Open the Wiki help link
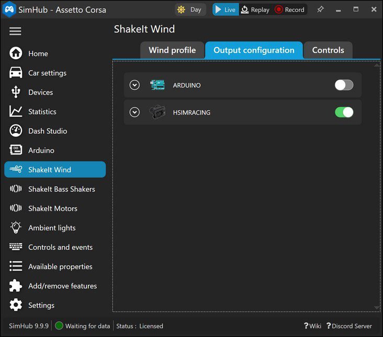Viewport: 383px width, 337px height. 312,326
